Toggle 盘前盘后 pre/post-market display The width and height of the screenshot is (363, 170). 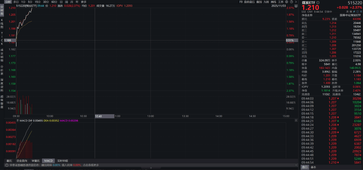[x=249, y=2]
